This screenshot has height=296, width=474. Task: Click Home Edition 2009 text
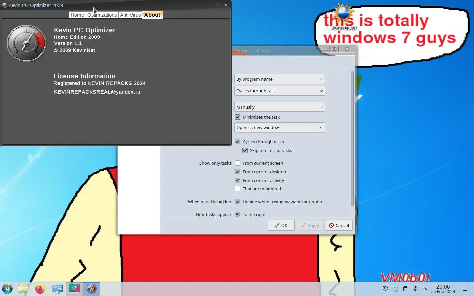[x=77, y=37]
